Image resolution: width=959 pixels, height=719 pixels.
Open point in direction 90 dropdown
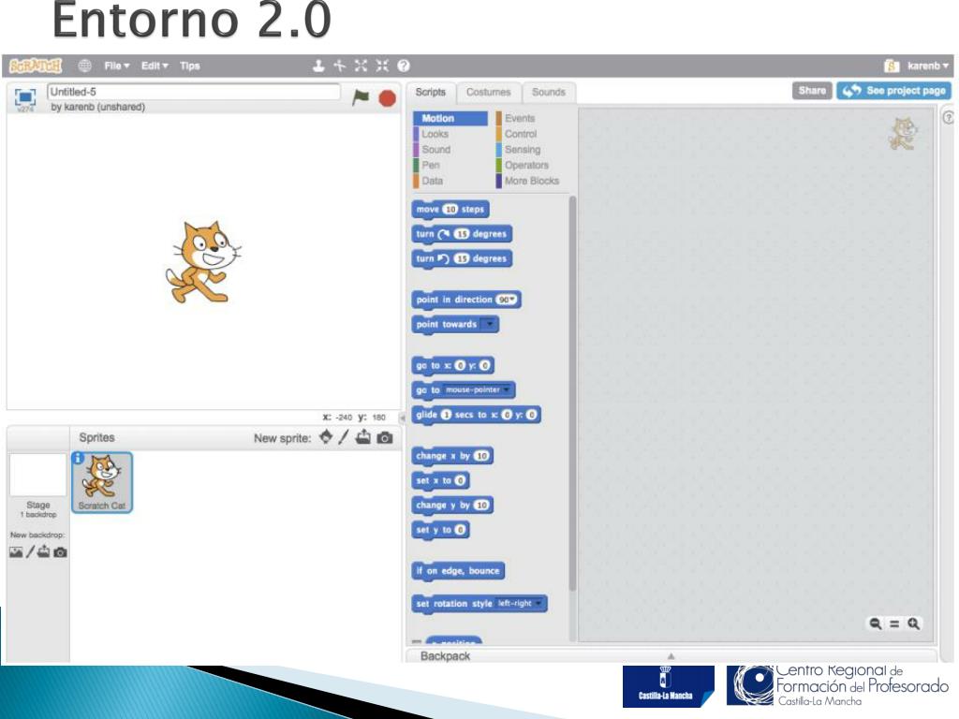click(x=507, y=300)
